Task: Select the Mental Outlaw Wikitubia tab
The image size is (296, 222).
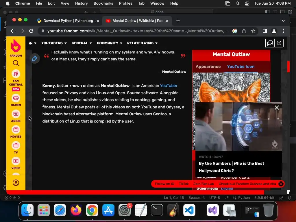Action: [x=137, y=21]
